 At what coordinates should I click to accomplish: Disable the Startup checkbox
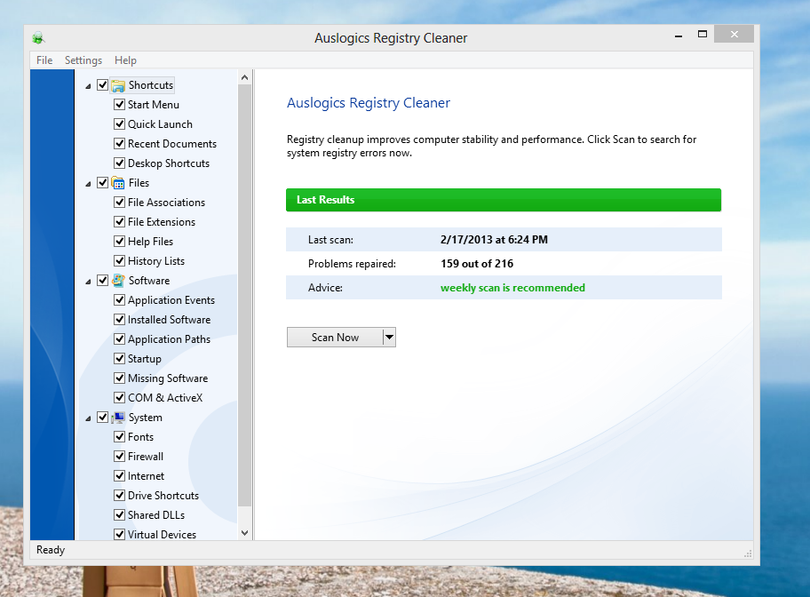tap(119, 359)
